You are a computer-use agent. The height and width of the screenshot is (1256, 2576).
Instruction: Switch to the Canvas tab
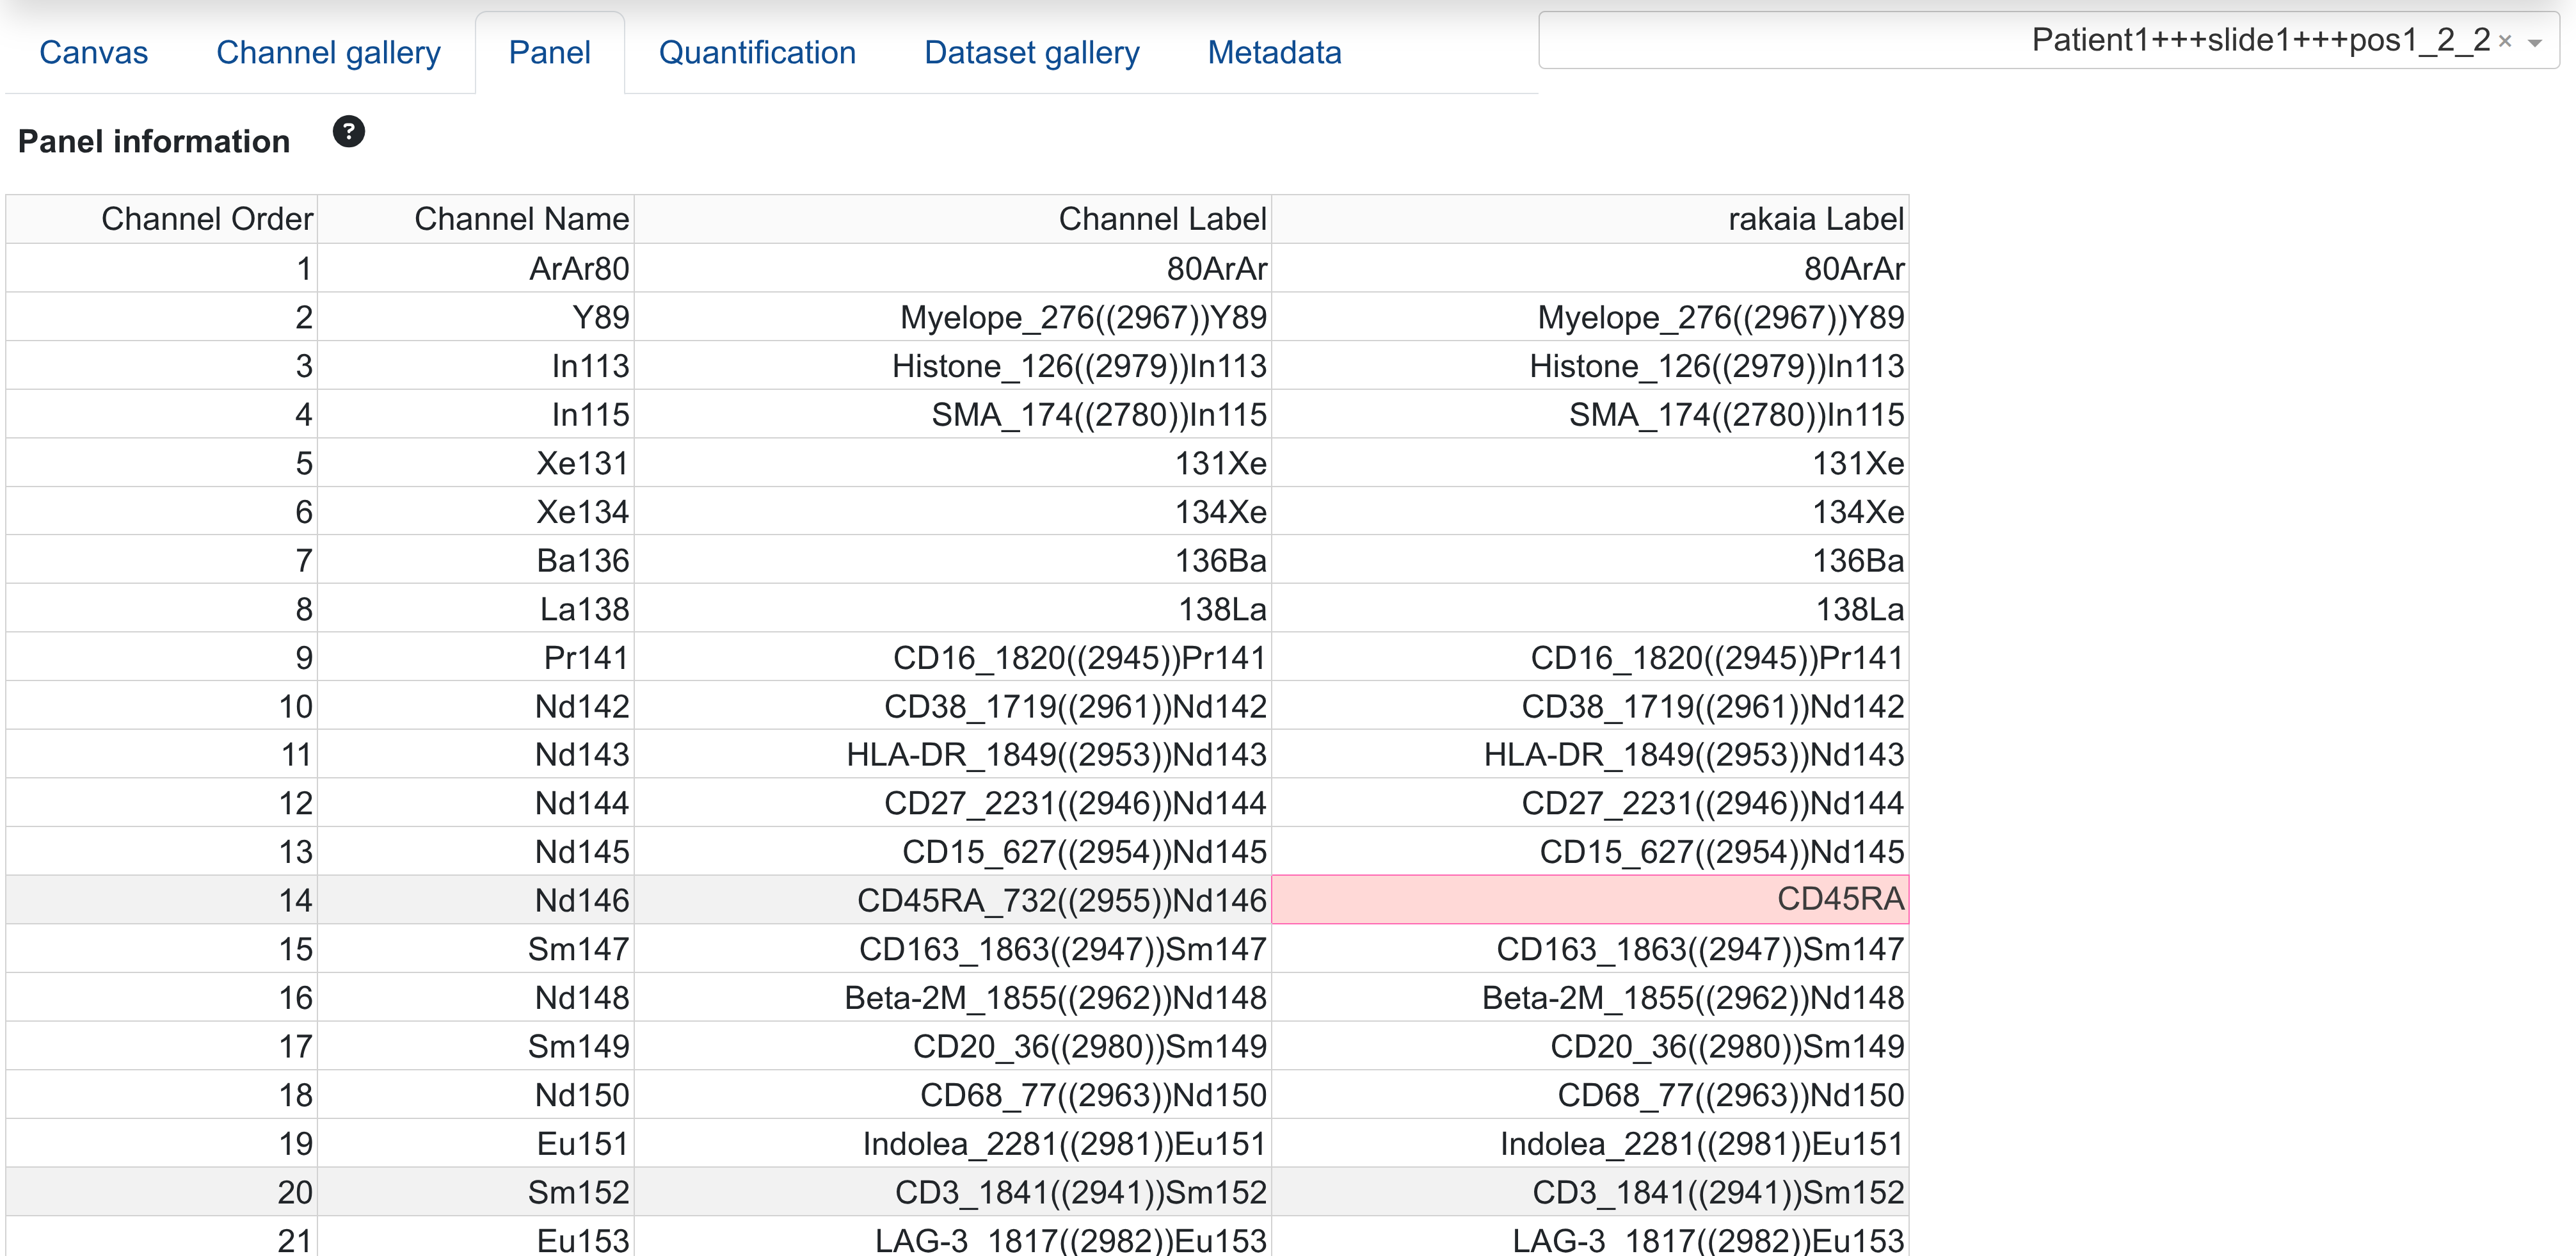pyautogui.click(x=93, y=52)
